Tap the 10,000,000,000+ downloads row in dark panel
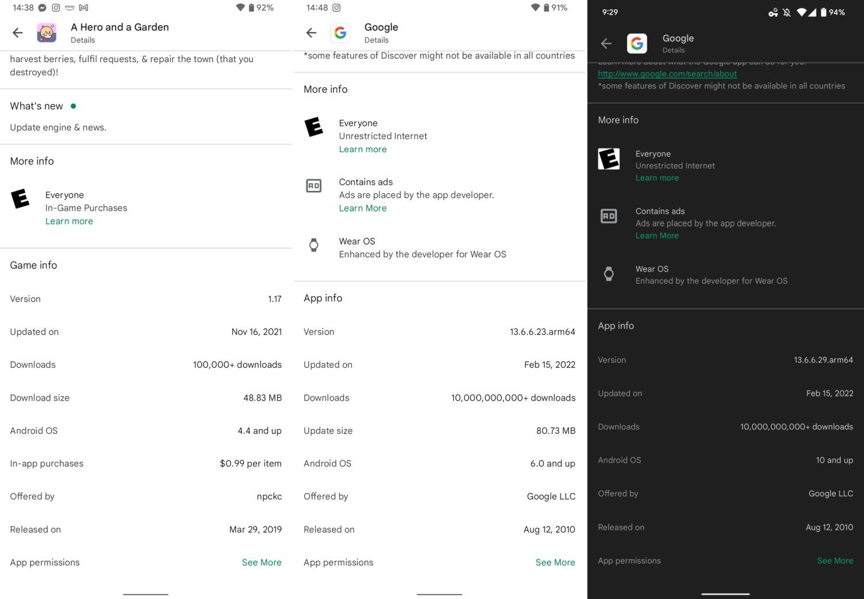 (725, 427)
